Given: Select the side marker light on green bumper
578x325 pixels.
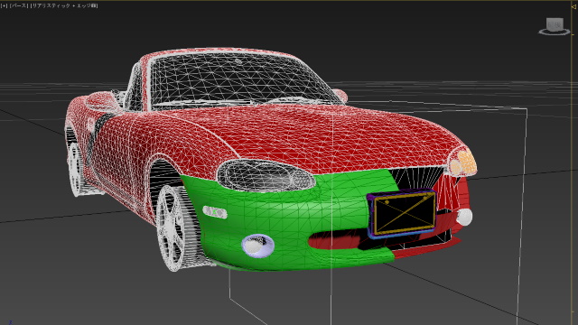Looking at the screenshot, I should (215, 212).
